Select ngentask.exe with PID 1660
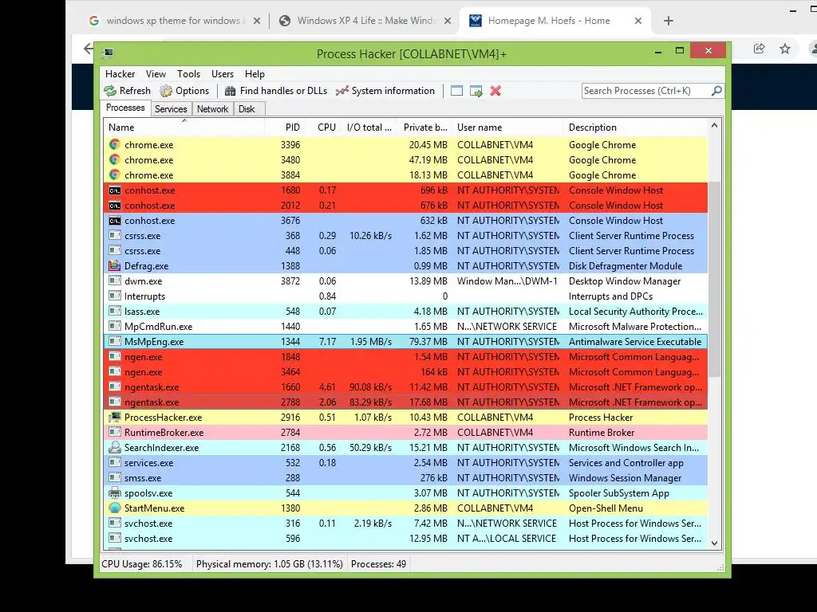Image resolution: width=817 pixels, height=612 pixels. [406, 387]
